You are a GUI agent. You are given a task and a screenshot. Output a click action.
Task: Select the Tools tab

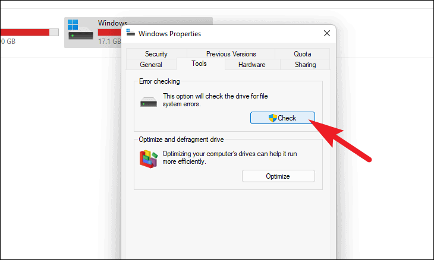click(x=199, y=64)
